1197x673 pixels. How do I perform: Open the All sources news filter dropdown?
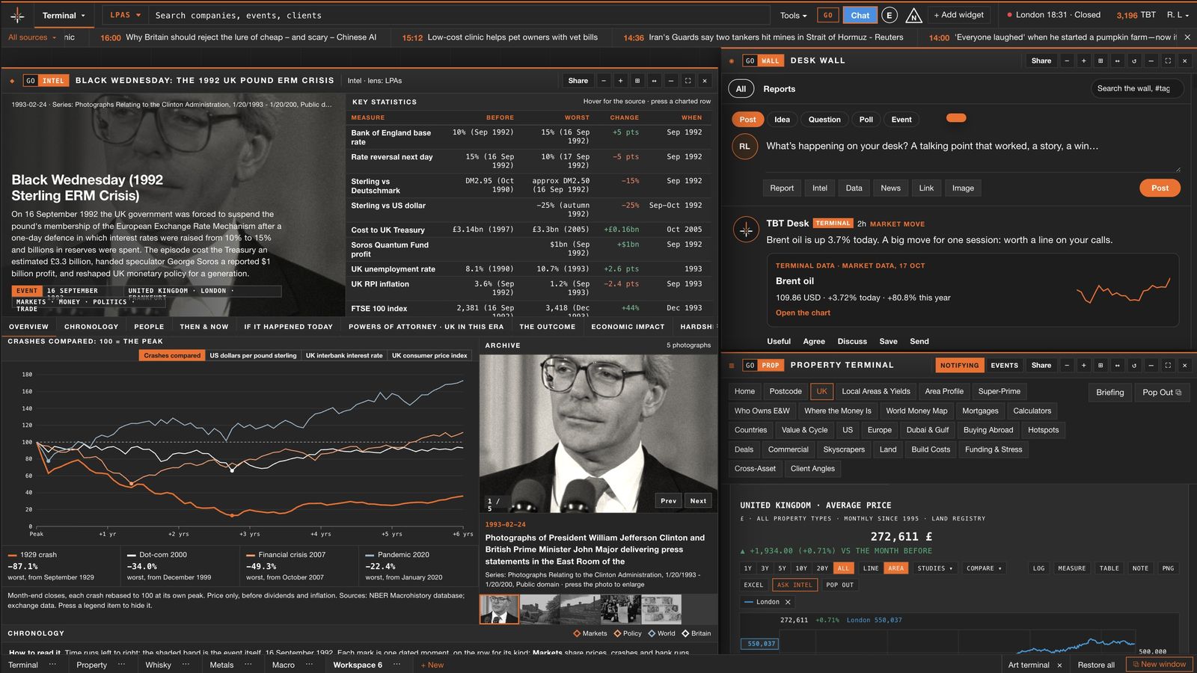point(32,37)
